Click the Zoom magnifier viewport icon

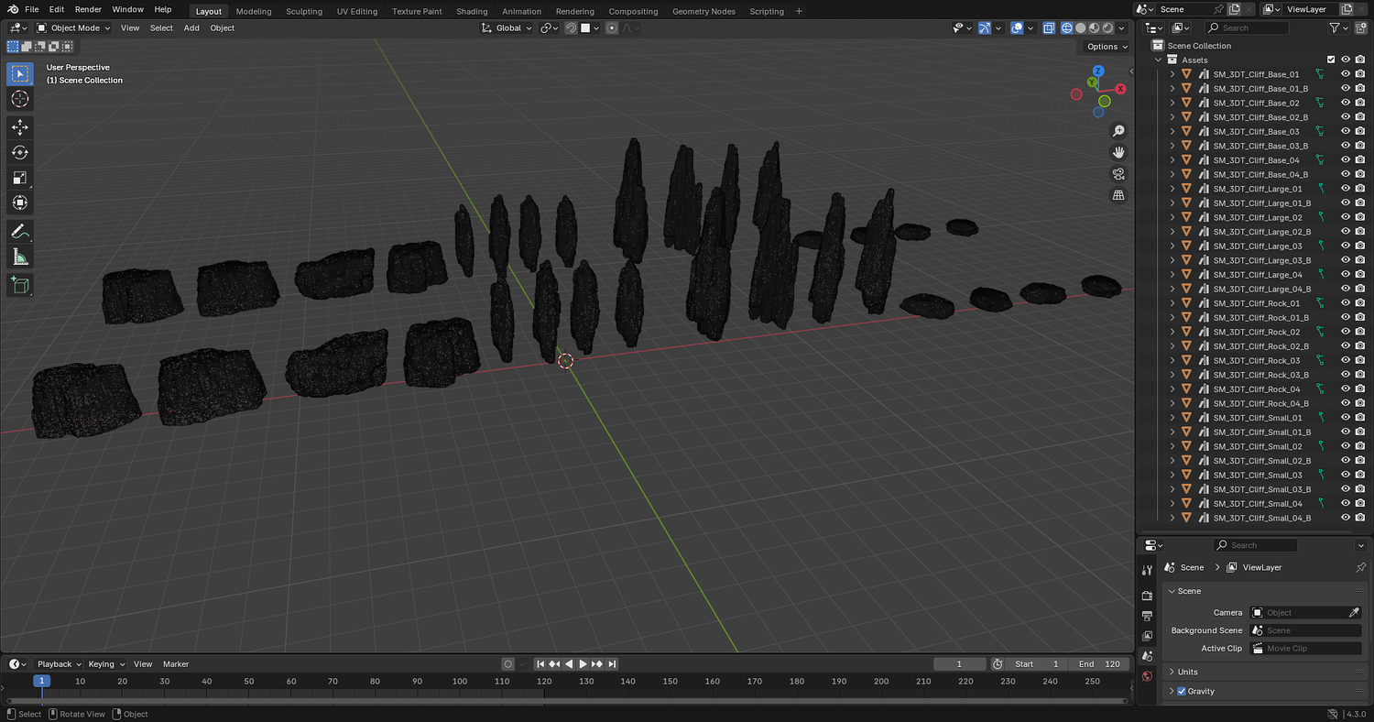[x=1118, y=131]
